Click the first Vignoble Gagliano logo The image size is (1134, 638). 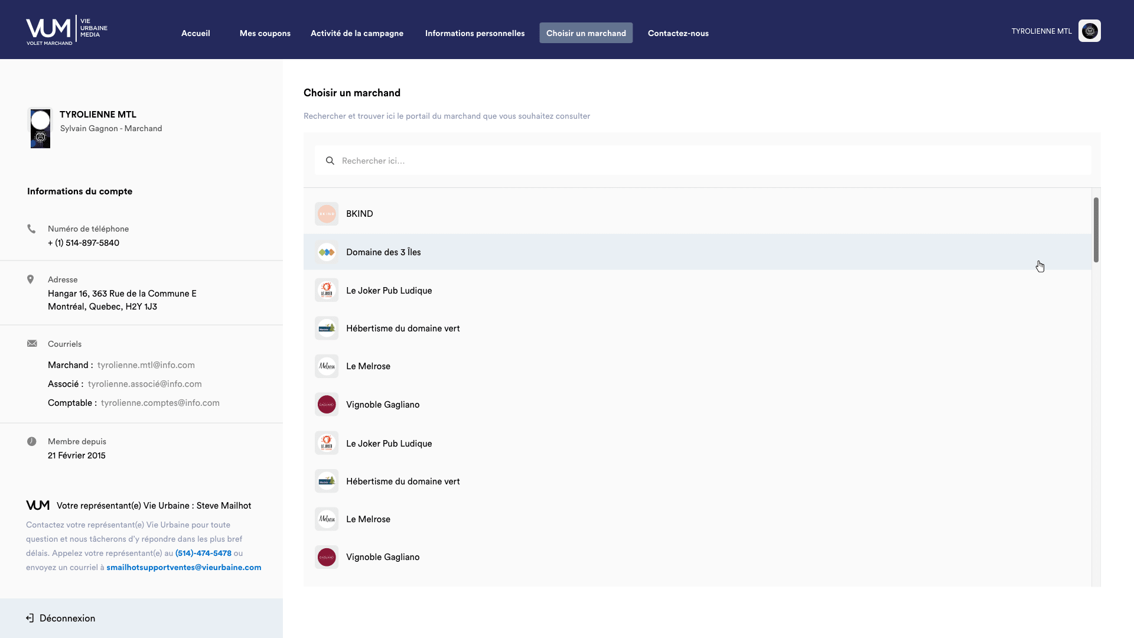pos(327,405)
